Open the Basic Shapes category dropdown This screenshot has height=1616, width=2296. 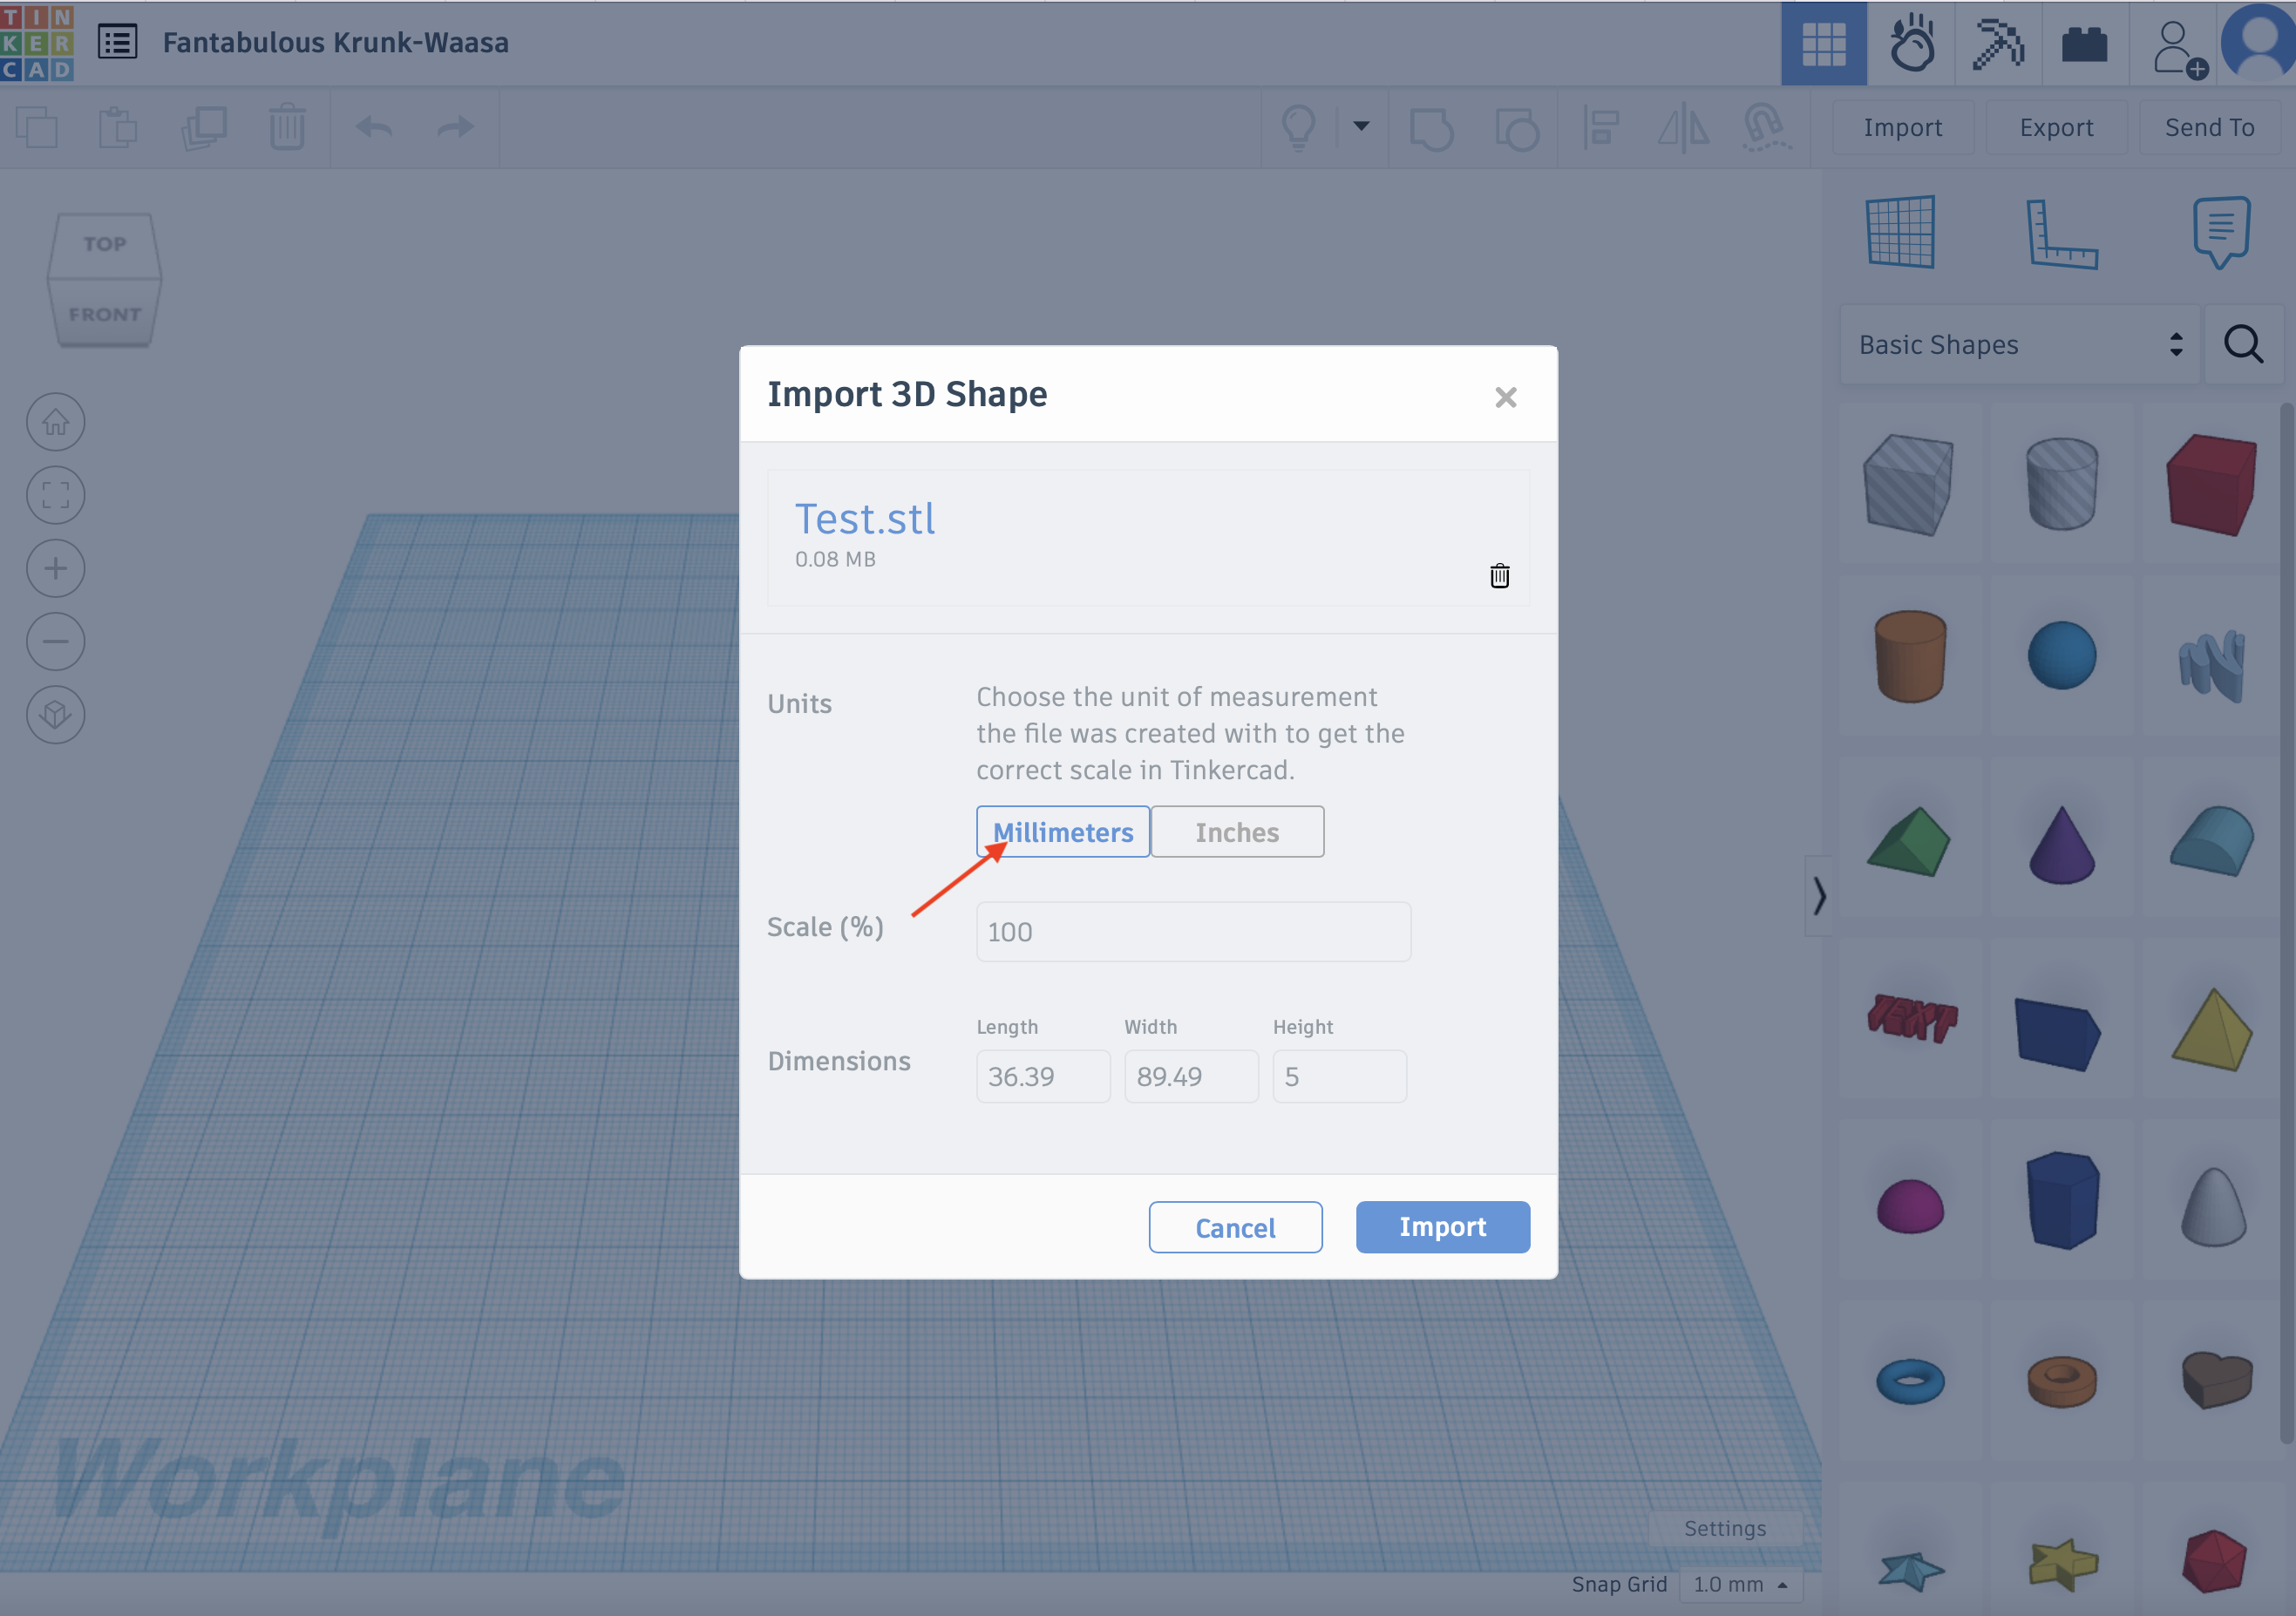tap(2018, 345)
